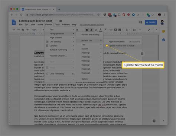Click the Explore button at bottom right
The width and height of the screenshot is (176, 136).
point(154,121)
